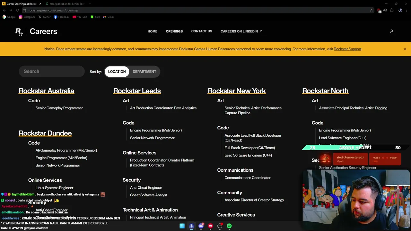Screen dimensions: 411x231
Task: Open Communications Coordinator job
Action: pyautogui.click(x=248, y=178)
